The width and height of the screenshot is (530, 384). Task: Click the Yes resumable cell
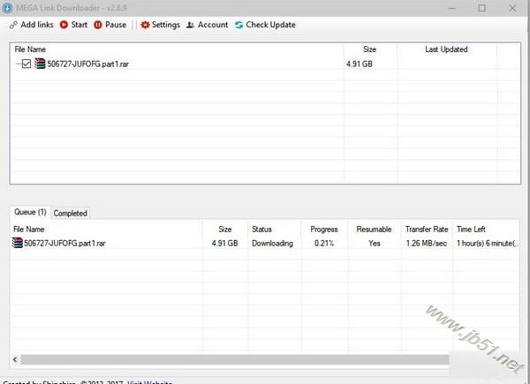tap(375, 243)
